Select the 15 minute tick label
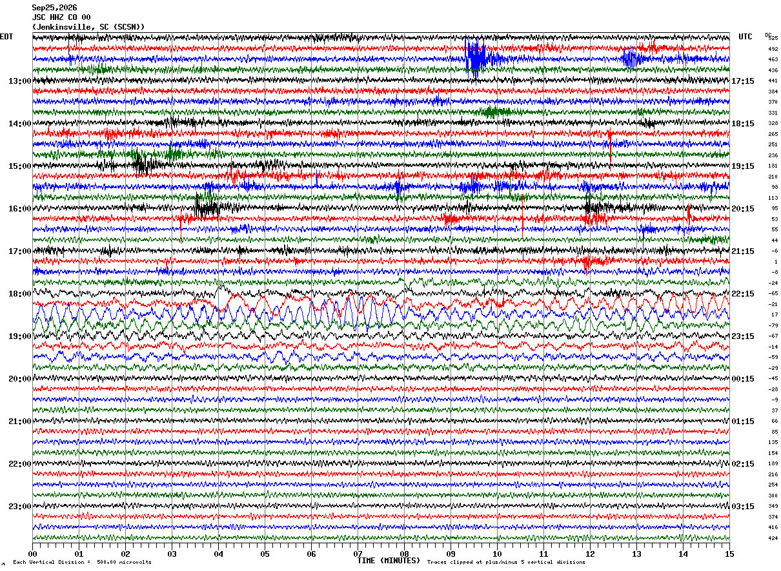The height and width of the screenshot is (571, 781). tap(729, 554)
